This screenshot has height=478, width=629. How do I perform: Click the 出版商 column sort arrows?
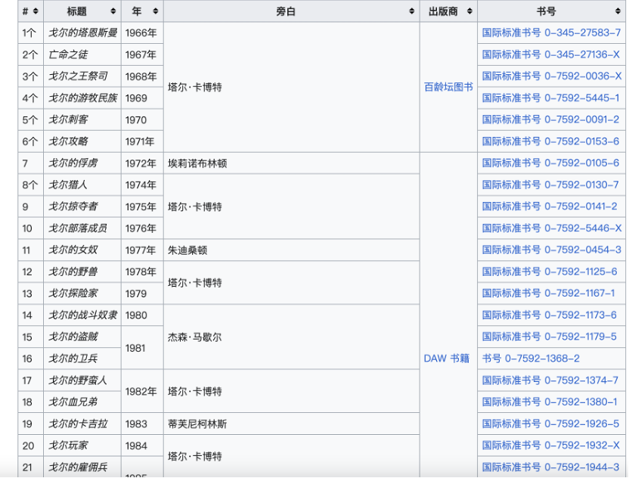pyautogui.click(x=469, y=11)
